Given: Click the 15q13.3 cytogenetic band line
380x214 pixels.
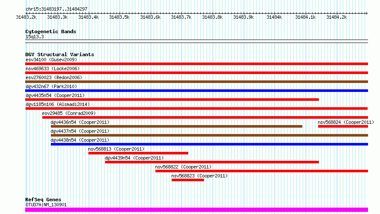Looking at the screenshot, I should (x=196, y=41).
